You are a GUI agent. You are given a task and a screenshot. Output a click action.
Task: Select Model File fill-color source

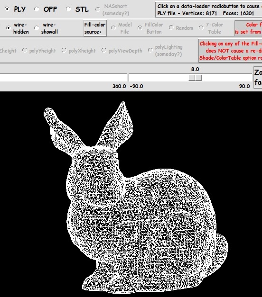[x=113, y=28]
